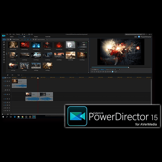Open the Media Content dropdown

(x=17, y=39)
